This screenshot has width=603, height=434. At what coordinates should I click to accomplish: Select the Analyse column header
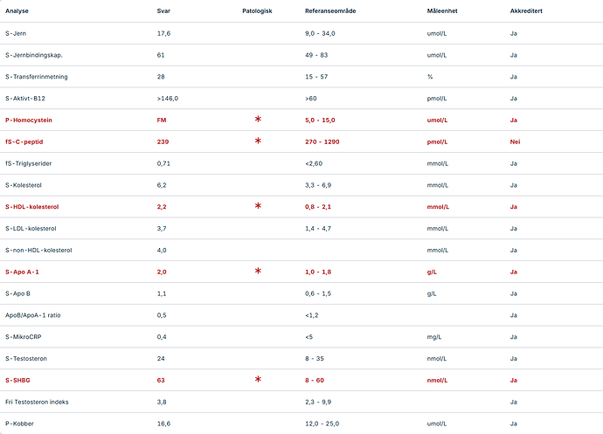click(17, 10)
